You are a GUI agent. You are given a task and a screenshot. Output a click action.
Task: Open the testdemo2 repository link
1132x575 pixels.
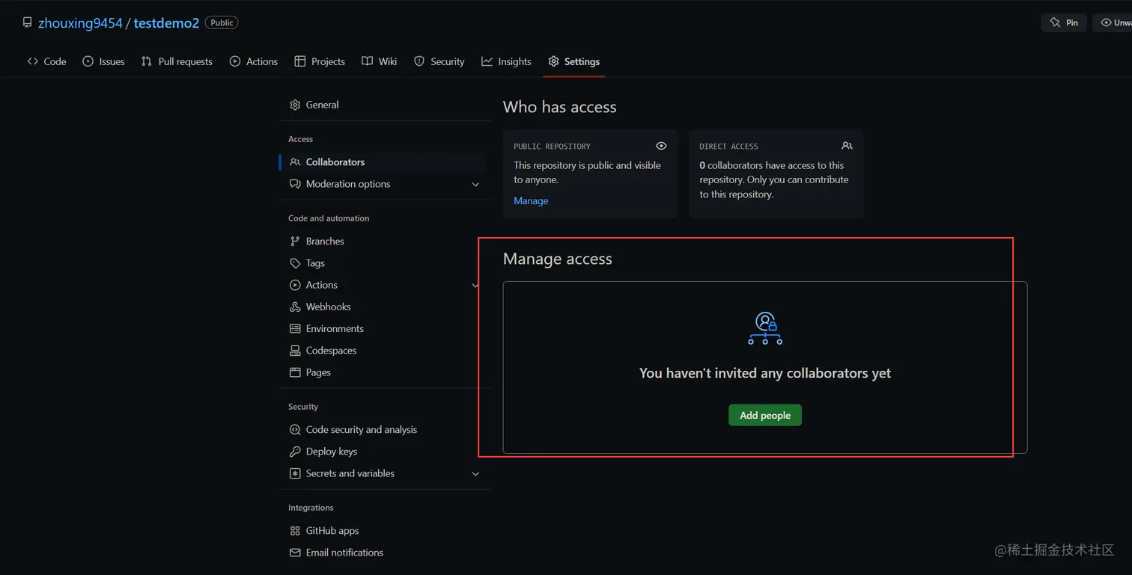pos(166,23)
